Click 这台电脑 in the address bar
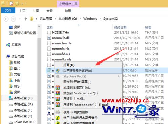 coord(46,19)
